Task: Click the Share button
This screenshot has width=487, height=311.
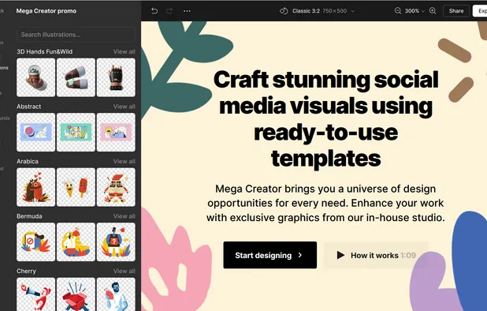Action: [x=456, y=11]
